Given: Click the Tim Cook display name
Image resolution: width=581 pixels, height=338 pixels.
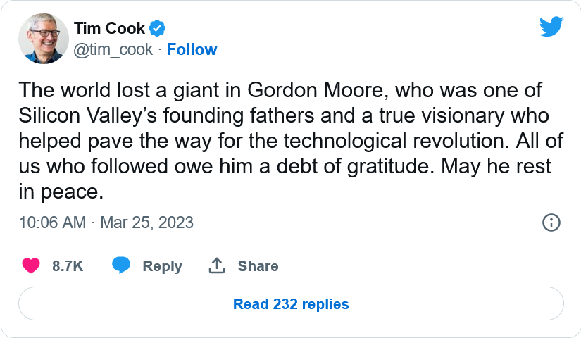Looking at the screenshot, I should point(109,29).
